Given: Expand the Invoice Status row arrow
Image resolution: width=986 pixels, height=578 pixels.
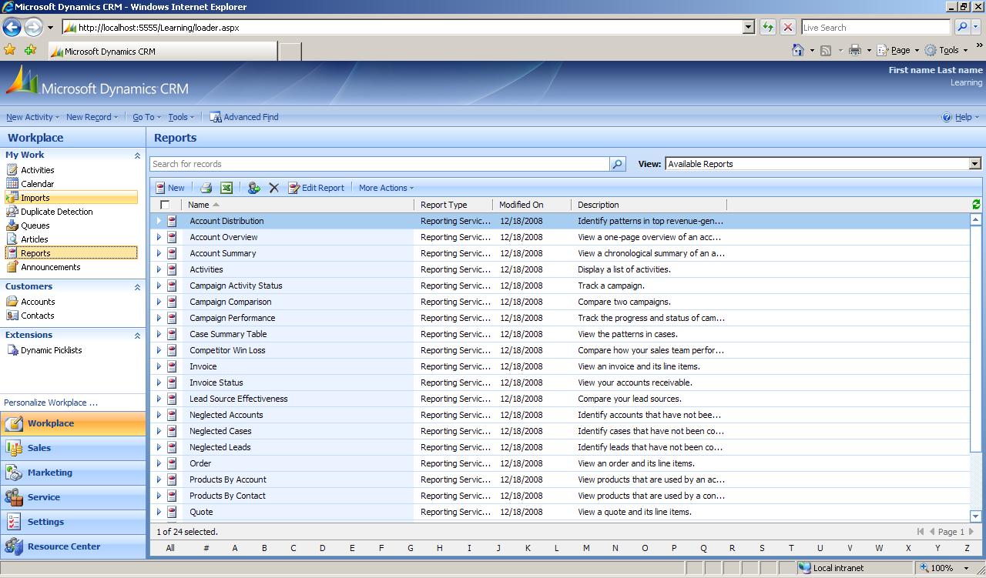Looking at the screenshot, I should pyautogui.click(x=159, y=383).
